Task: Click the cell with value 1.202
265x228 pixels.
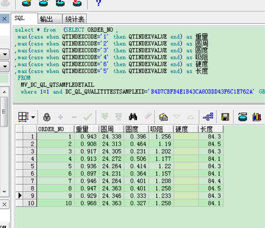Action: coord(161,151)
